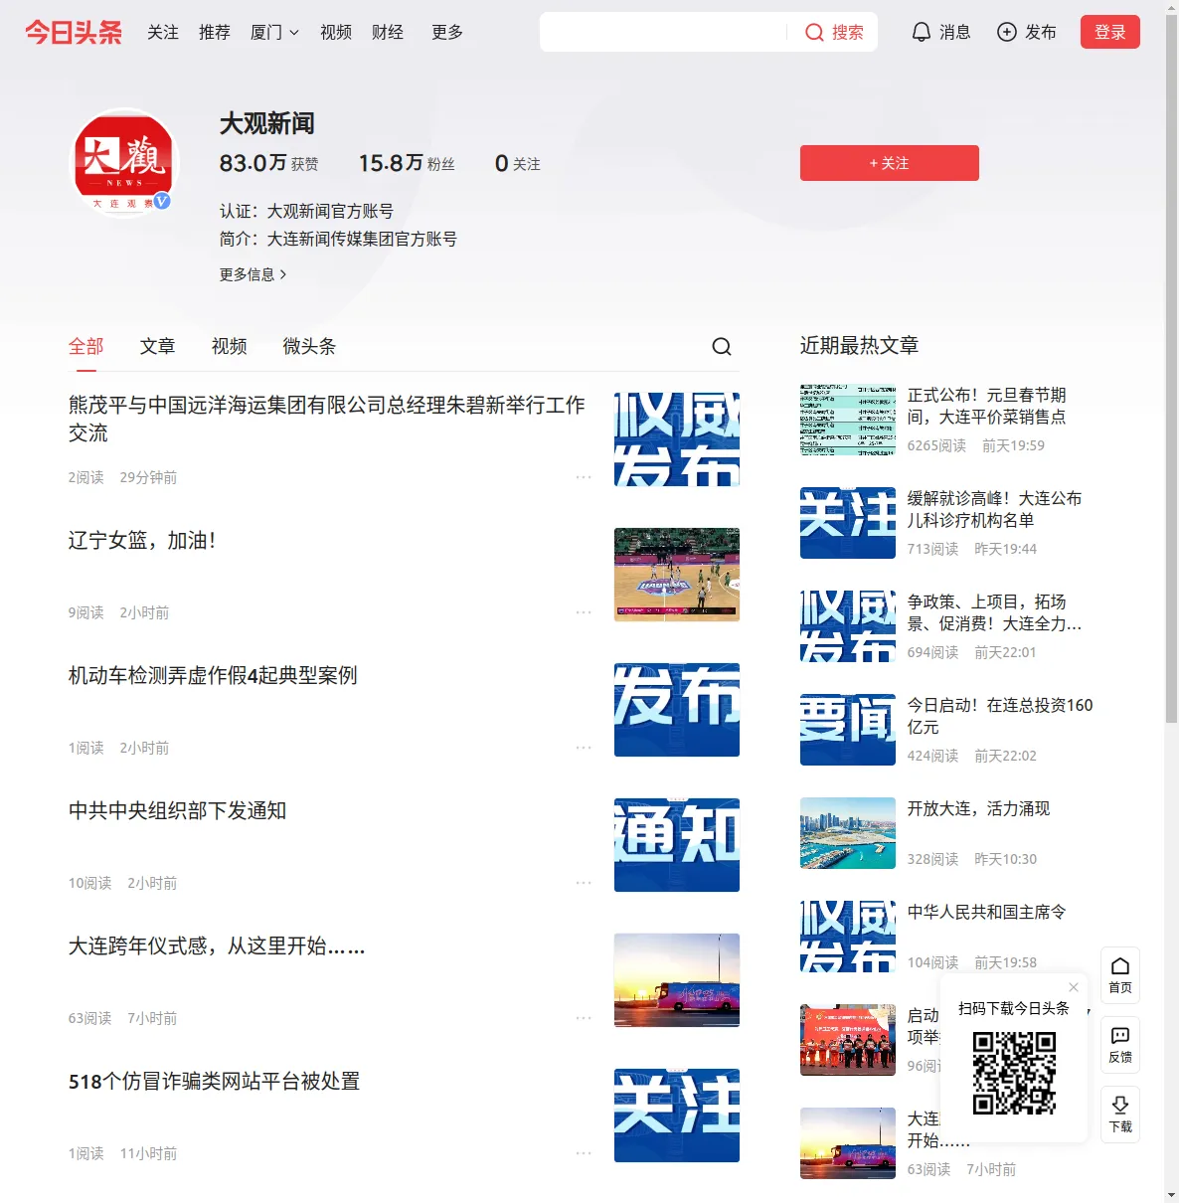The height and width of the screenshot is (1203, 1179).
Task: Open more options for 机动车检测 article
Action: tap(584, 748)
